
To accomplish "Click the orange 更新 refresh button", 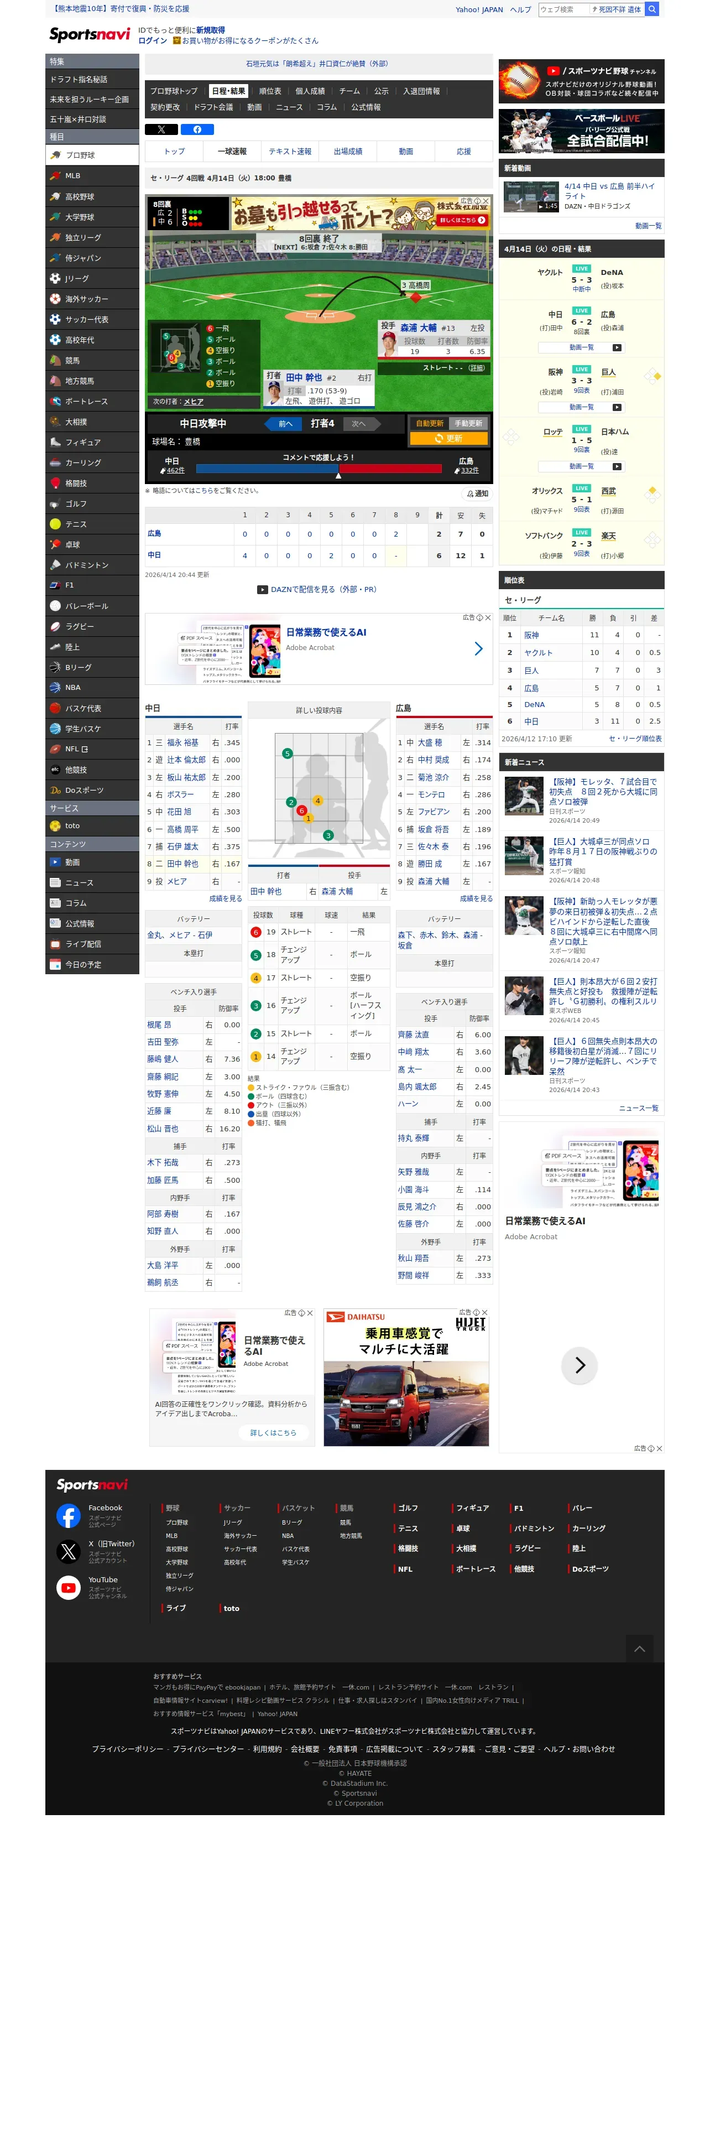I will (449, 439).
